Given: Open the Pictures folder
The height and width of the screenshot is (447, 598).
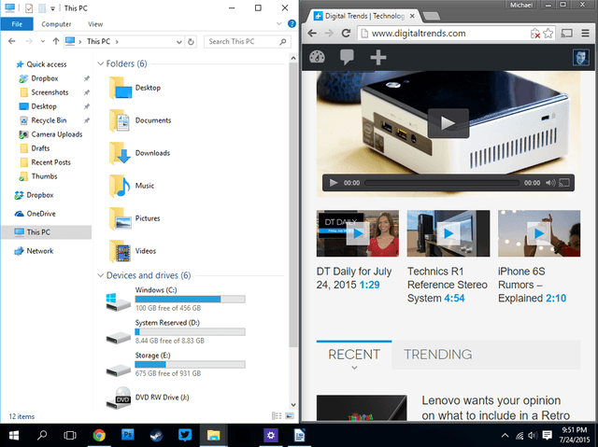Looking at the screenshot, I should coord(135,218).
